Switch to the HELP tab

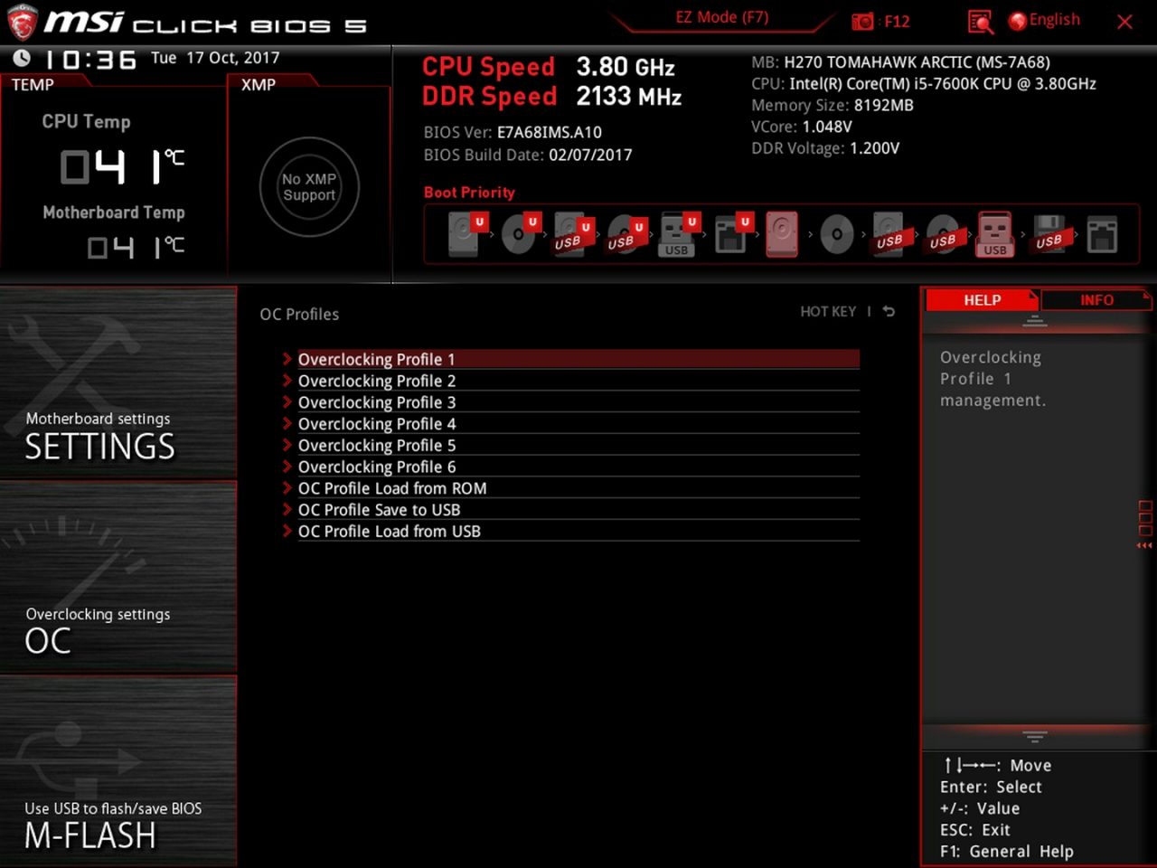pyautogui.click(x=982, y=300)
